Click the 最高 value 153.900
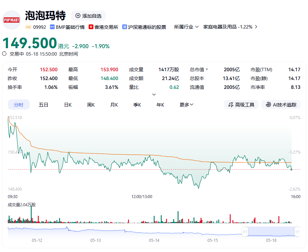The height and width of the screenshot is (252, 308). coord(109,70)
